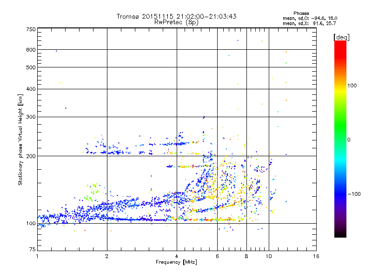Click the colorbar tick label '-100'
Screen dimensions: 372x279
coord(354,194)
